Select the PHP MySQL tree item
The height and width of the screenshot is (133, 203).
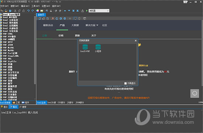pyautogui.click(x=8, y=50)
